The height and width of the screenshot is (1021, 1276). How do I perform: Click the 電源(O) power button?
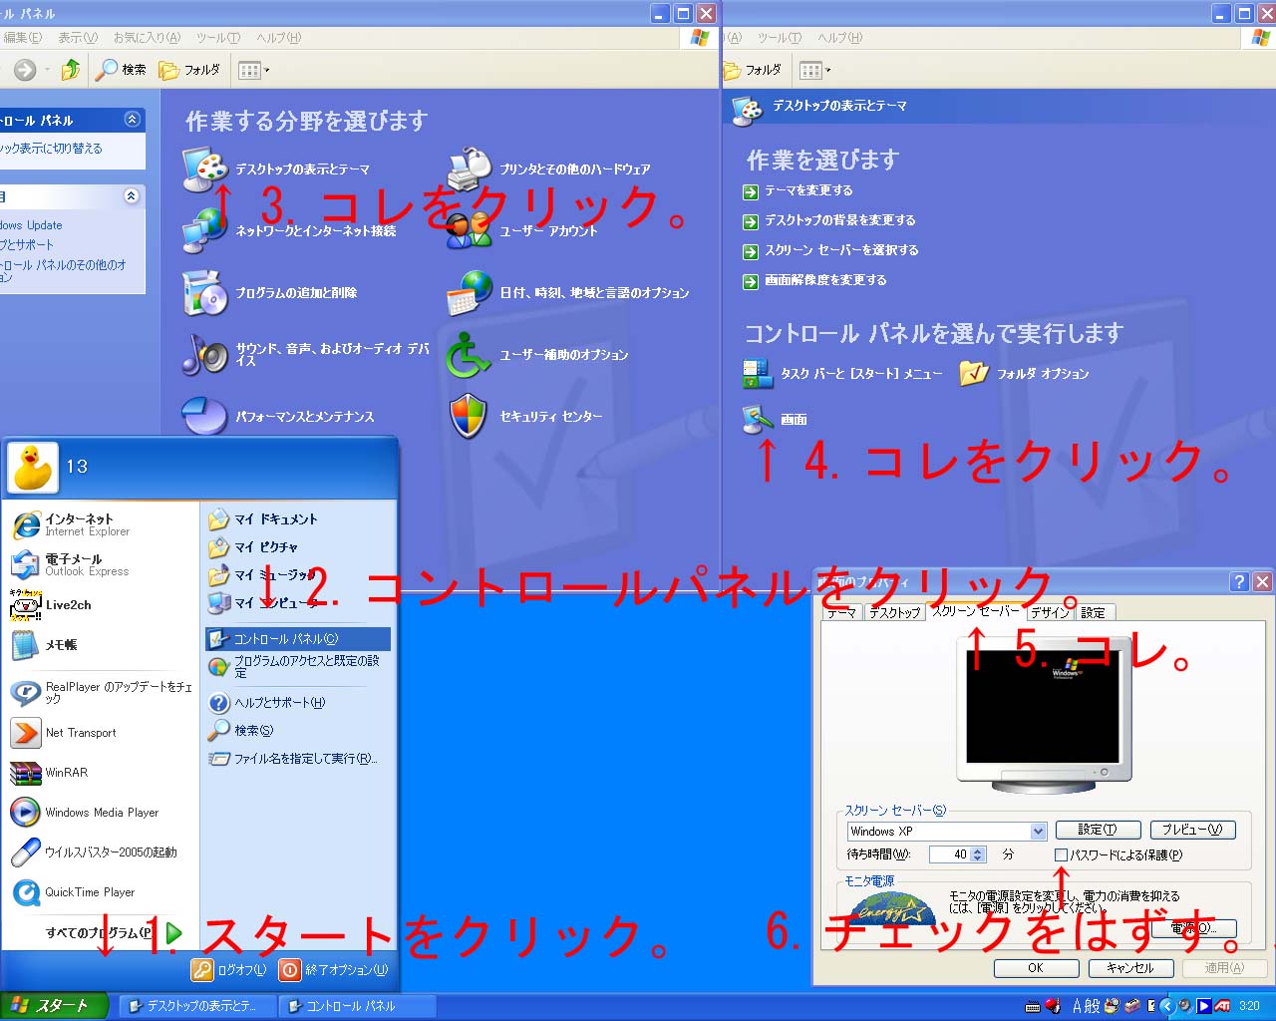coord(1193,928)
